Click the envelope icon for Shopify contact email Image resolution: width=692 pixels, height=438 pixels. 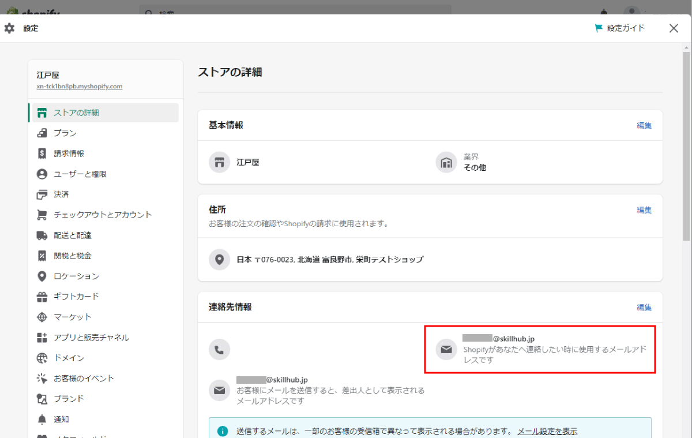coord(446,349)
